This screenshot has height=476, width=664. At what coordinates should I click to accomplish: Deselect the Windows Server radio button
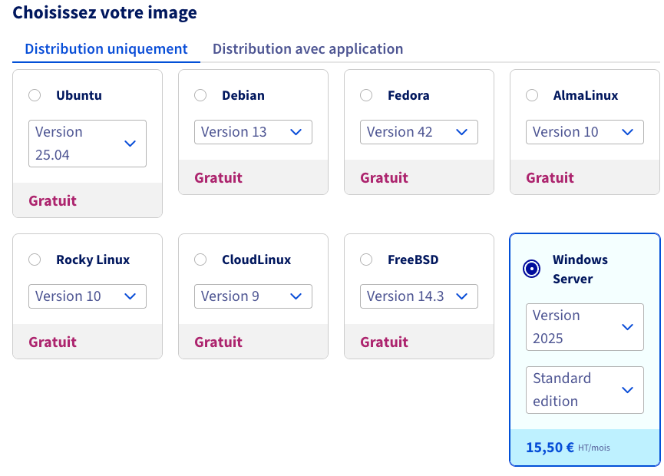[532, 267]
